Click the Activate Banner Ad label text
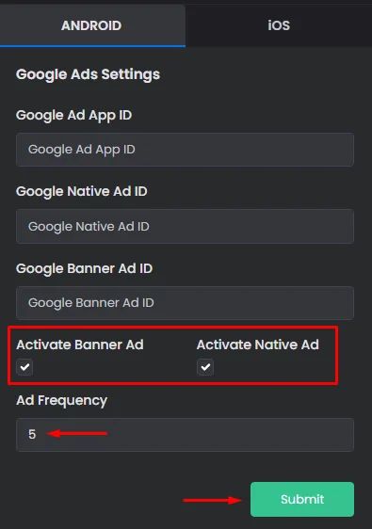This screenshot has width=372, height=529. pyautogui.click(x=80, y=345)
